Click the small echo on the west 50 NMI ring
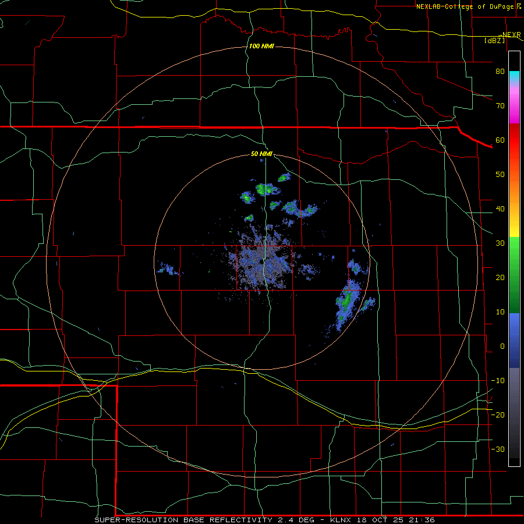 (169, 268)
